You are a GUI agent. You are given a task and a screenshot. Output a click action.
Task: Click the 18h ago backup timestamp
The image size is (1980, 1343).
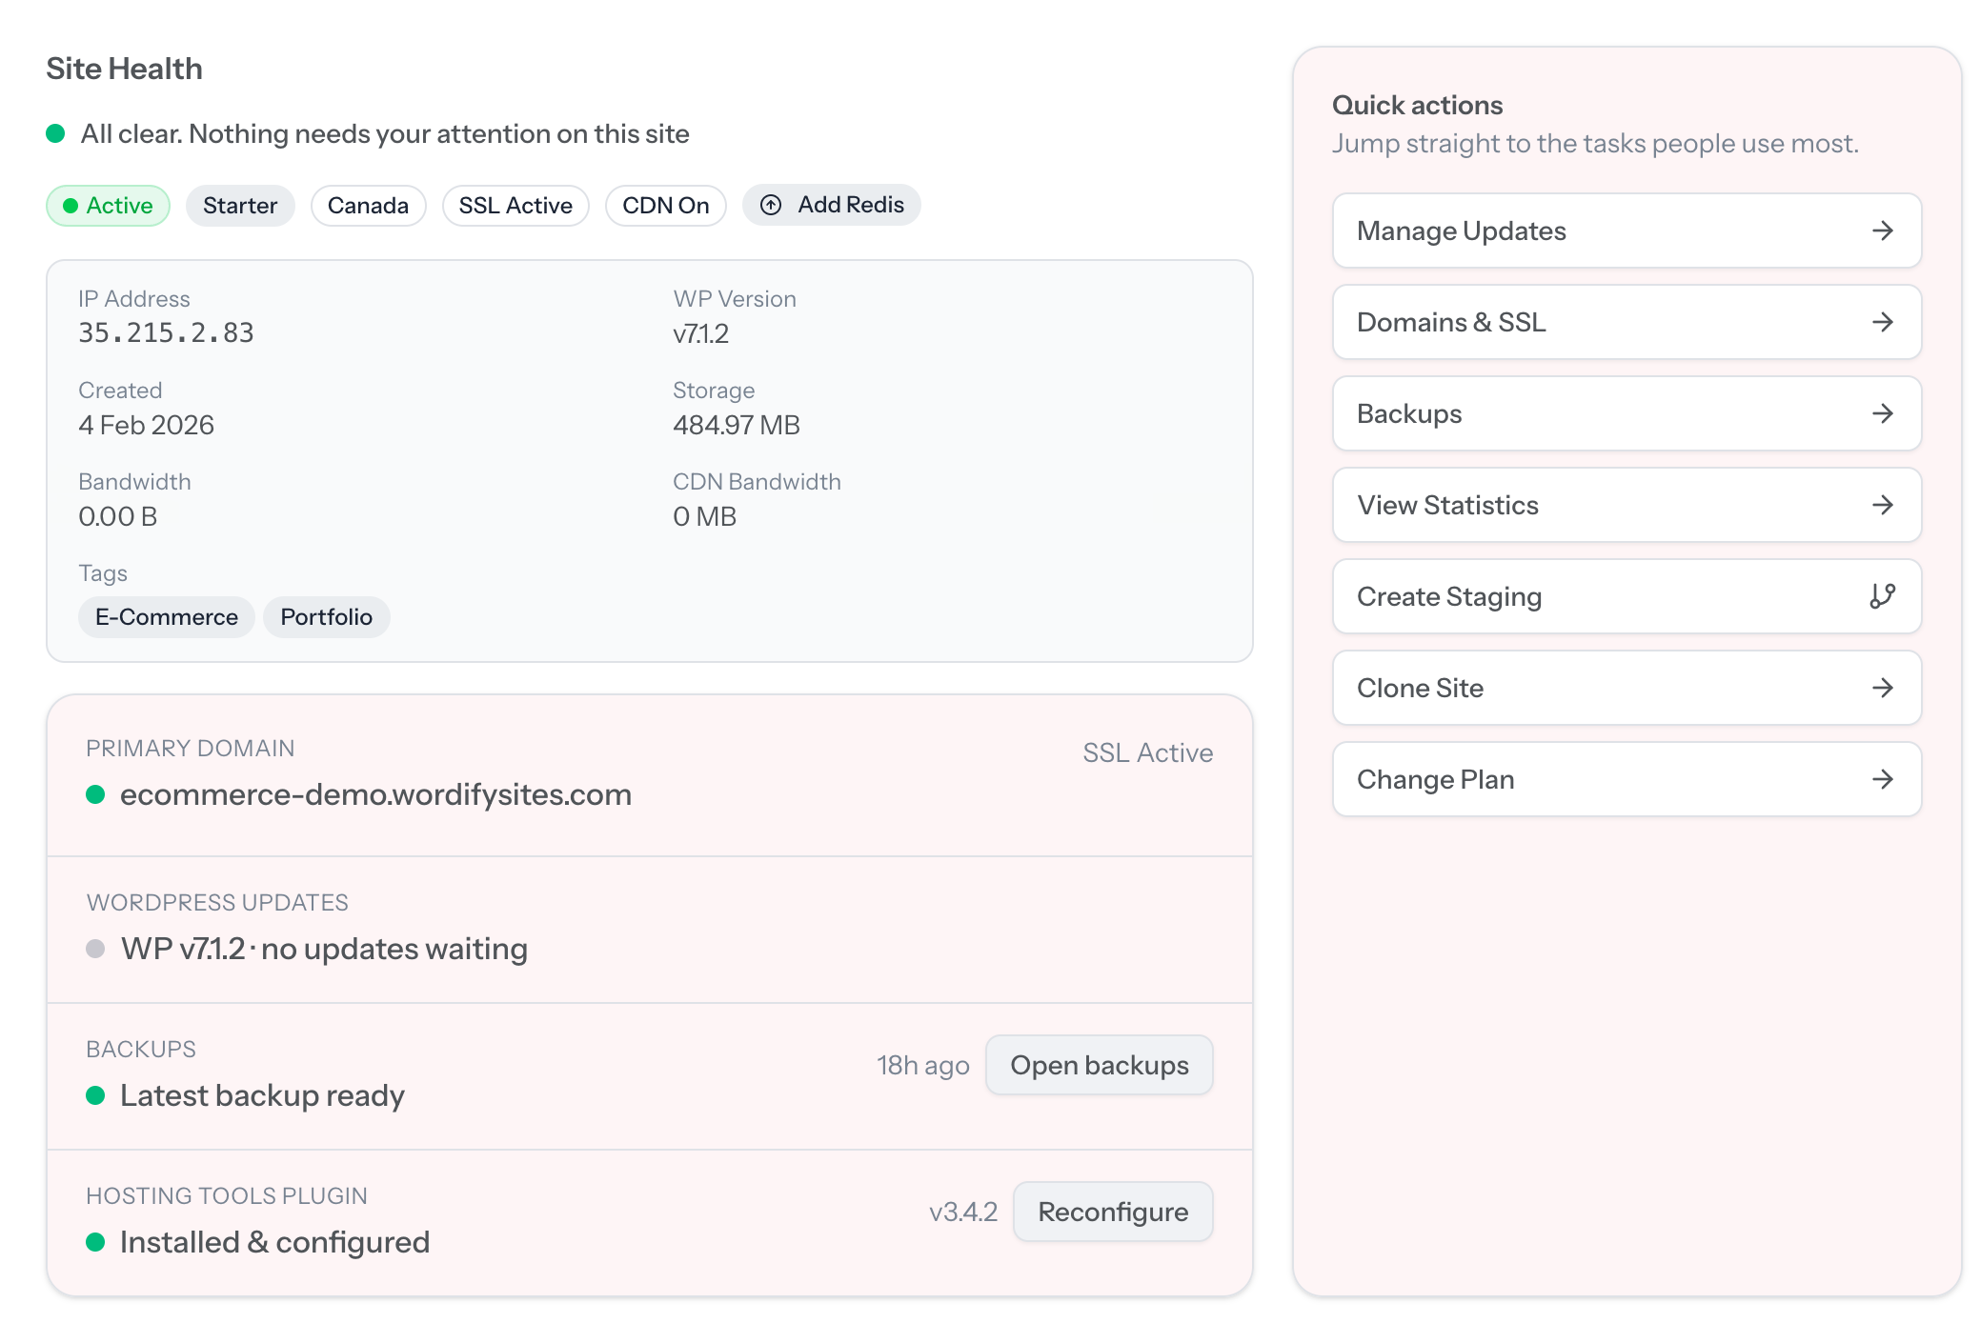[922, 1065]
